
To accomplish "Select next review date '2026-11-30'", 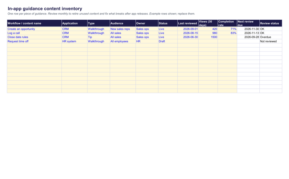I will click(248, 29).
